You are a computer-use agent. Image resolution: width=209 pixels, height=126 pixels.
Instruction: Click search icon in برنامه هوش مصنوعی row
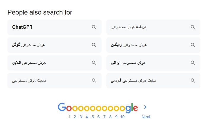(193, 27)
